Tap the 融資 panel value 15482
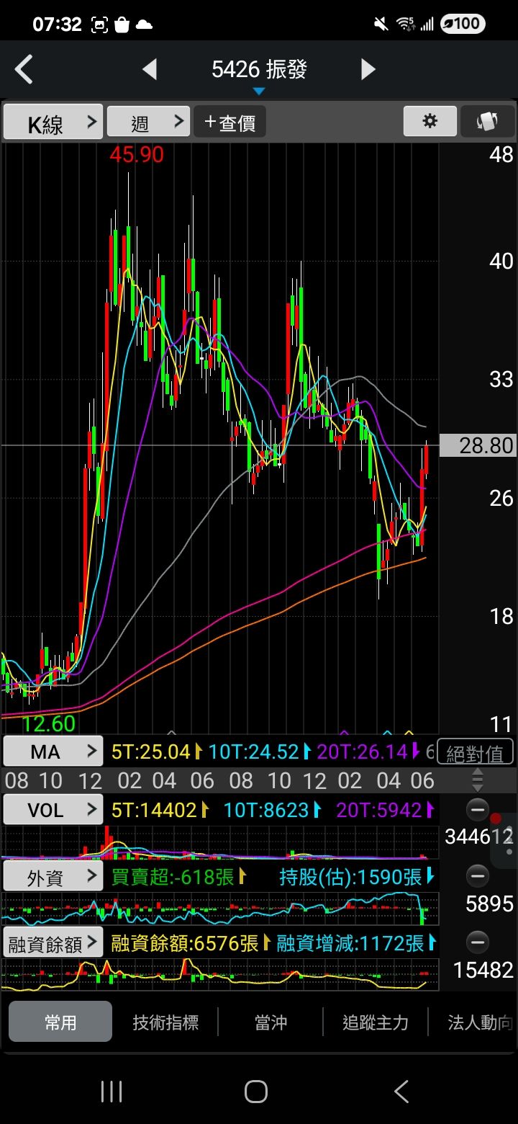Image resolution: width=518 pixels, height=1124 pixels. coord(483,970)
